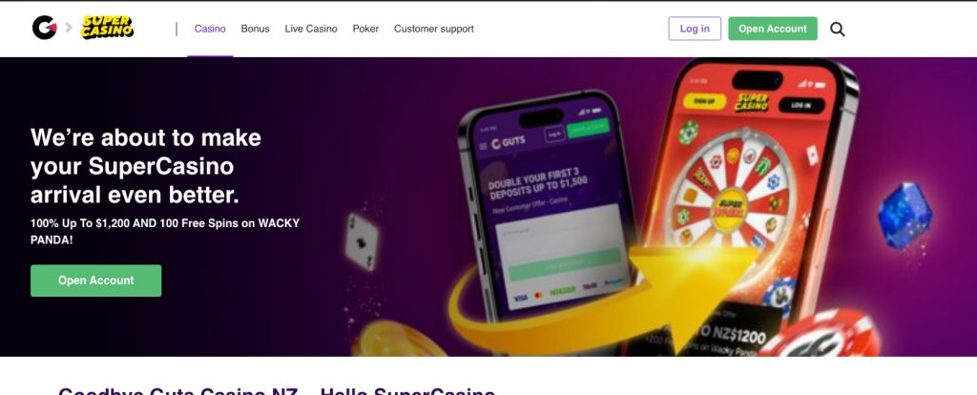Open Customer support link
The width and height of the screenshot is (977, 395).
(434, 29)
